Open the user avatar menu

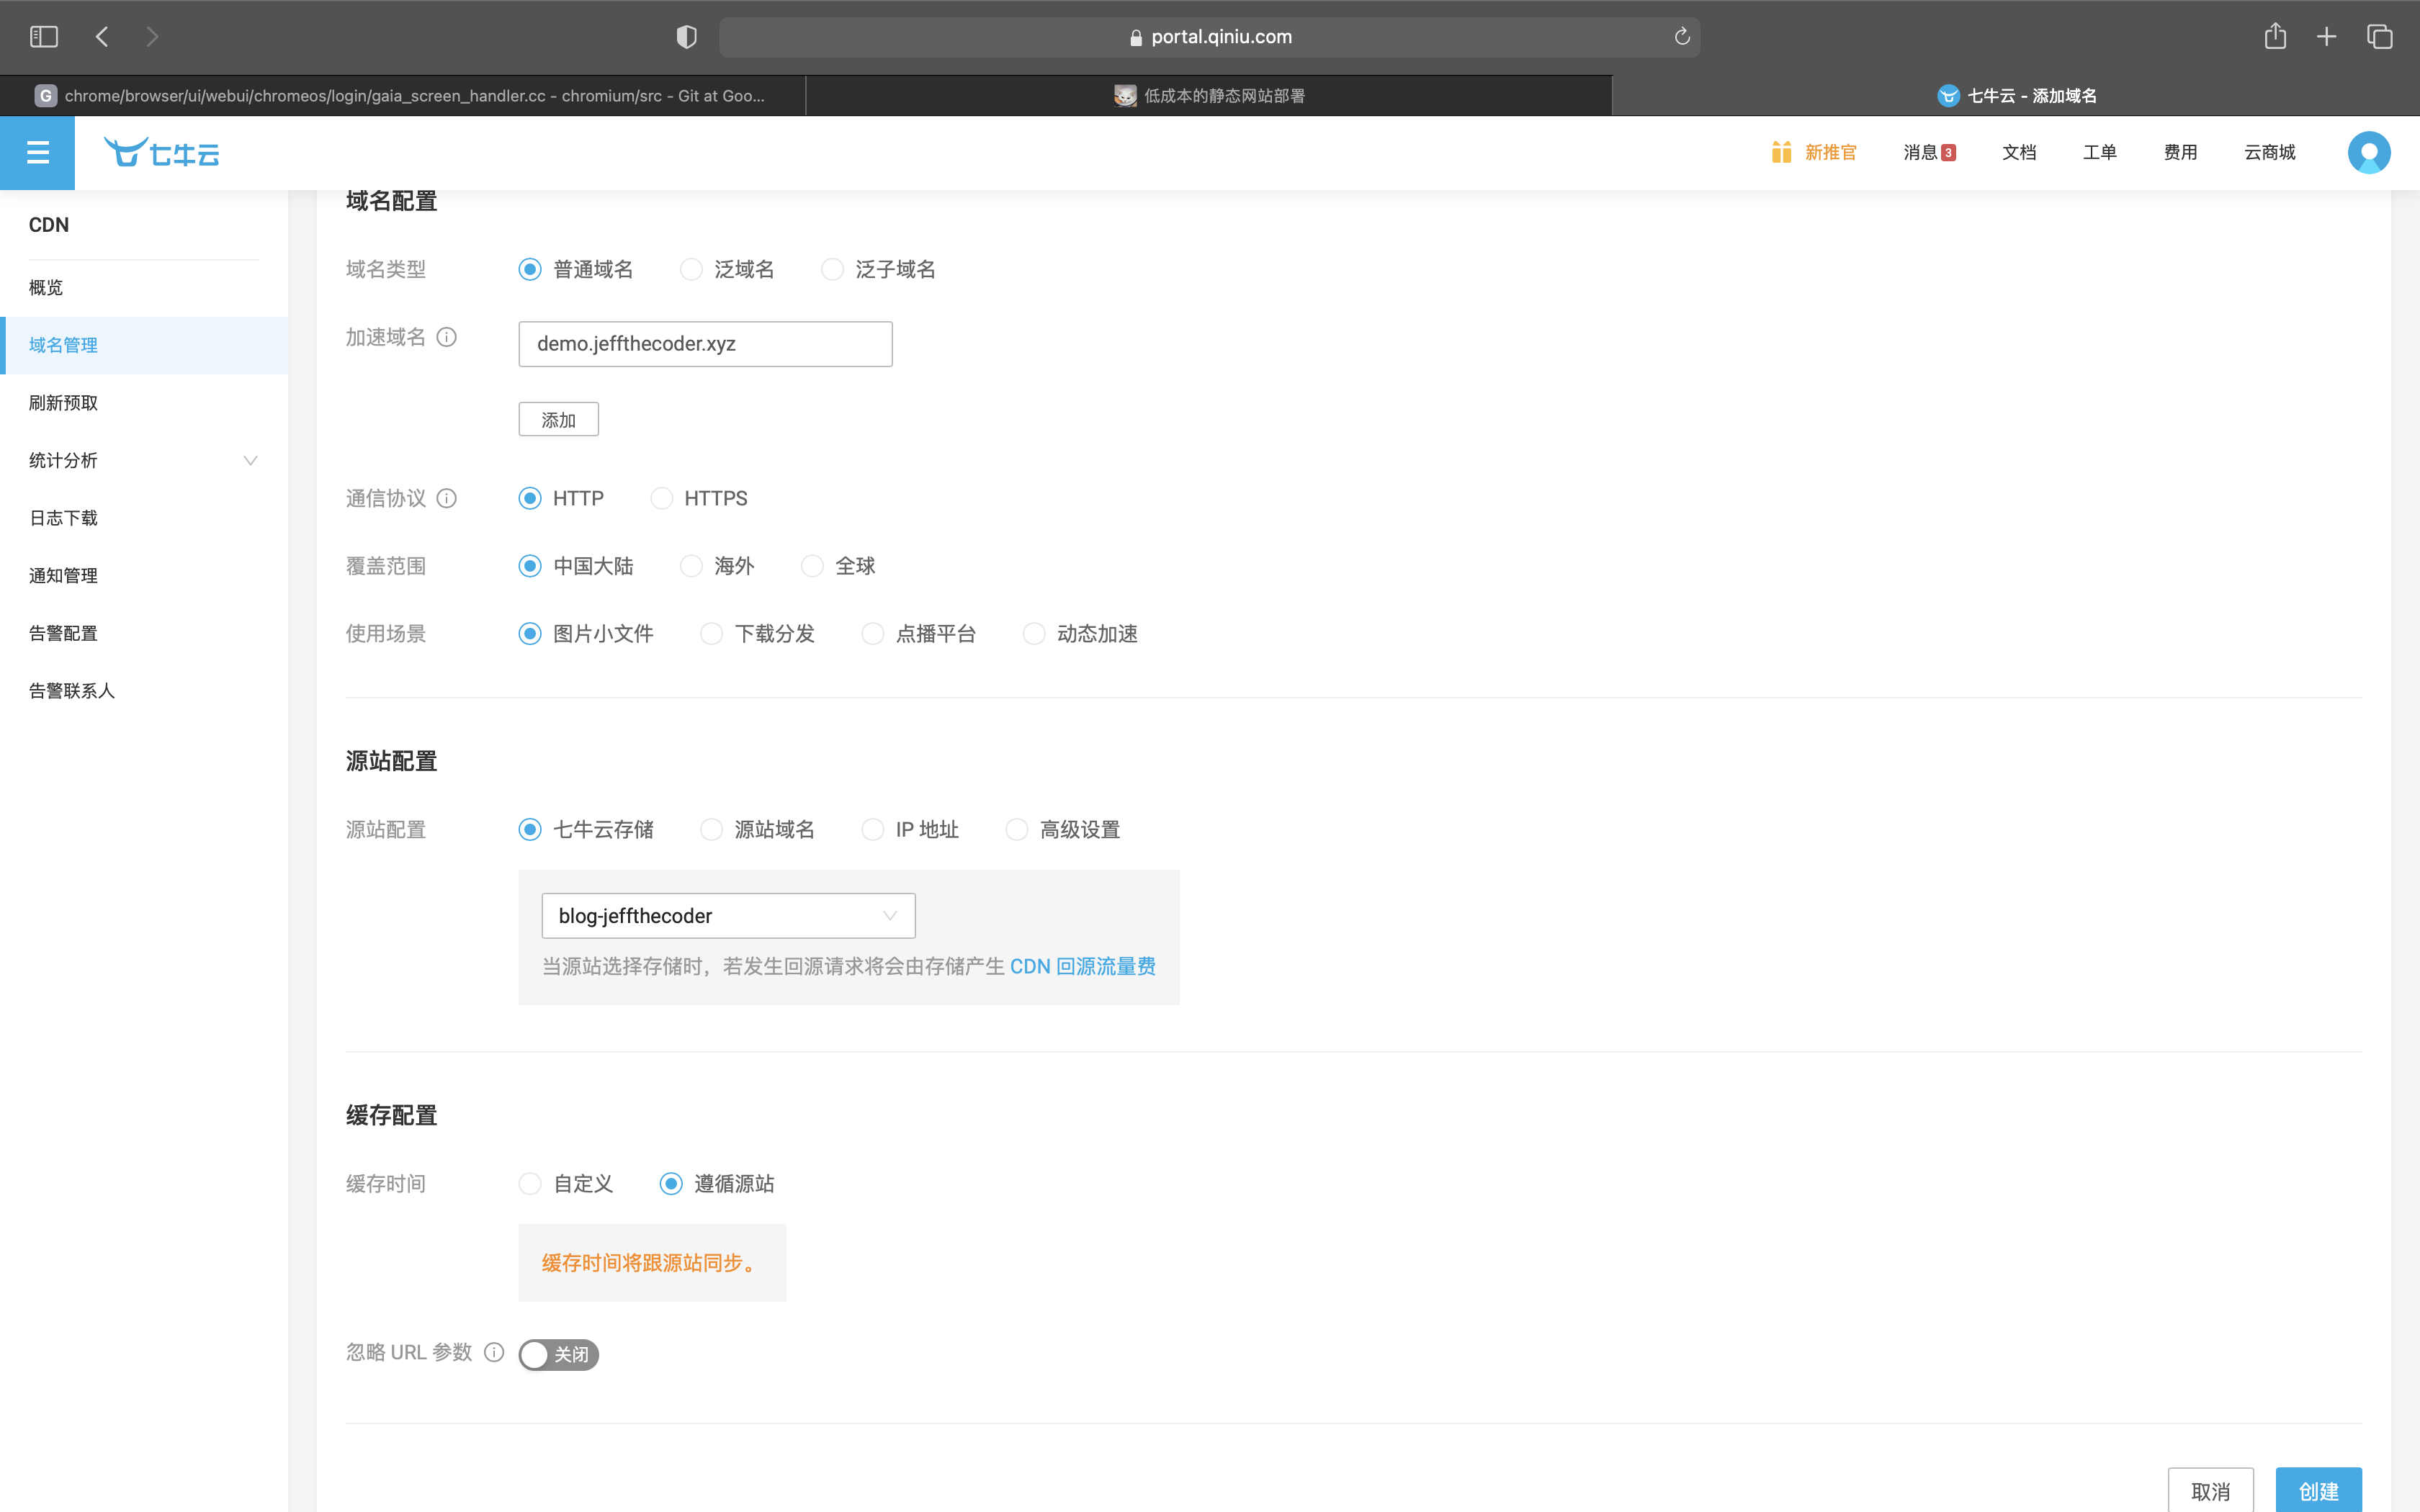pos(2369,152)
